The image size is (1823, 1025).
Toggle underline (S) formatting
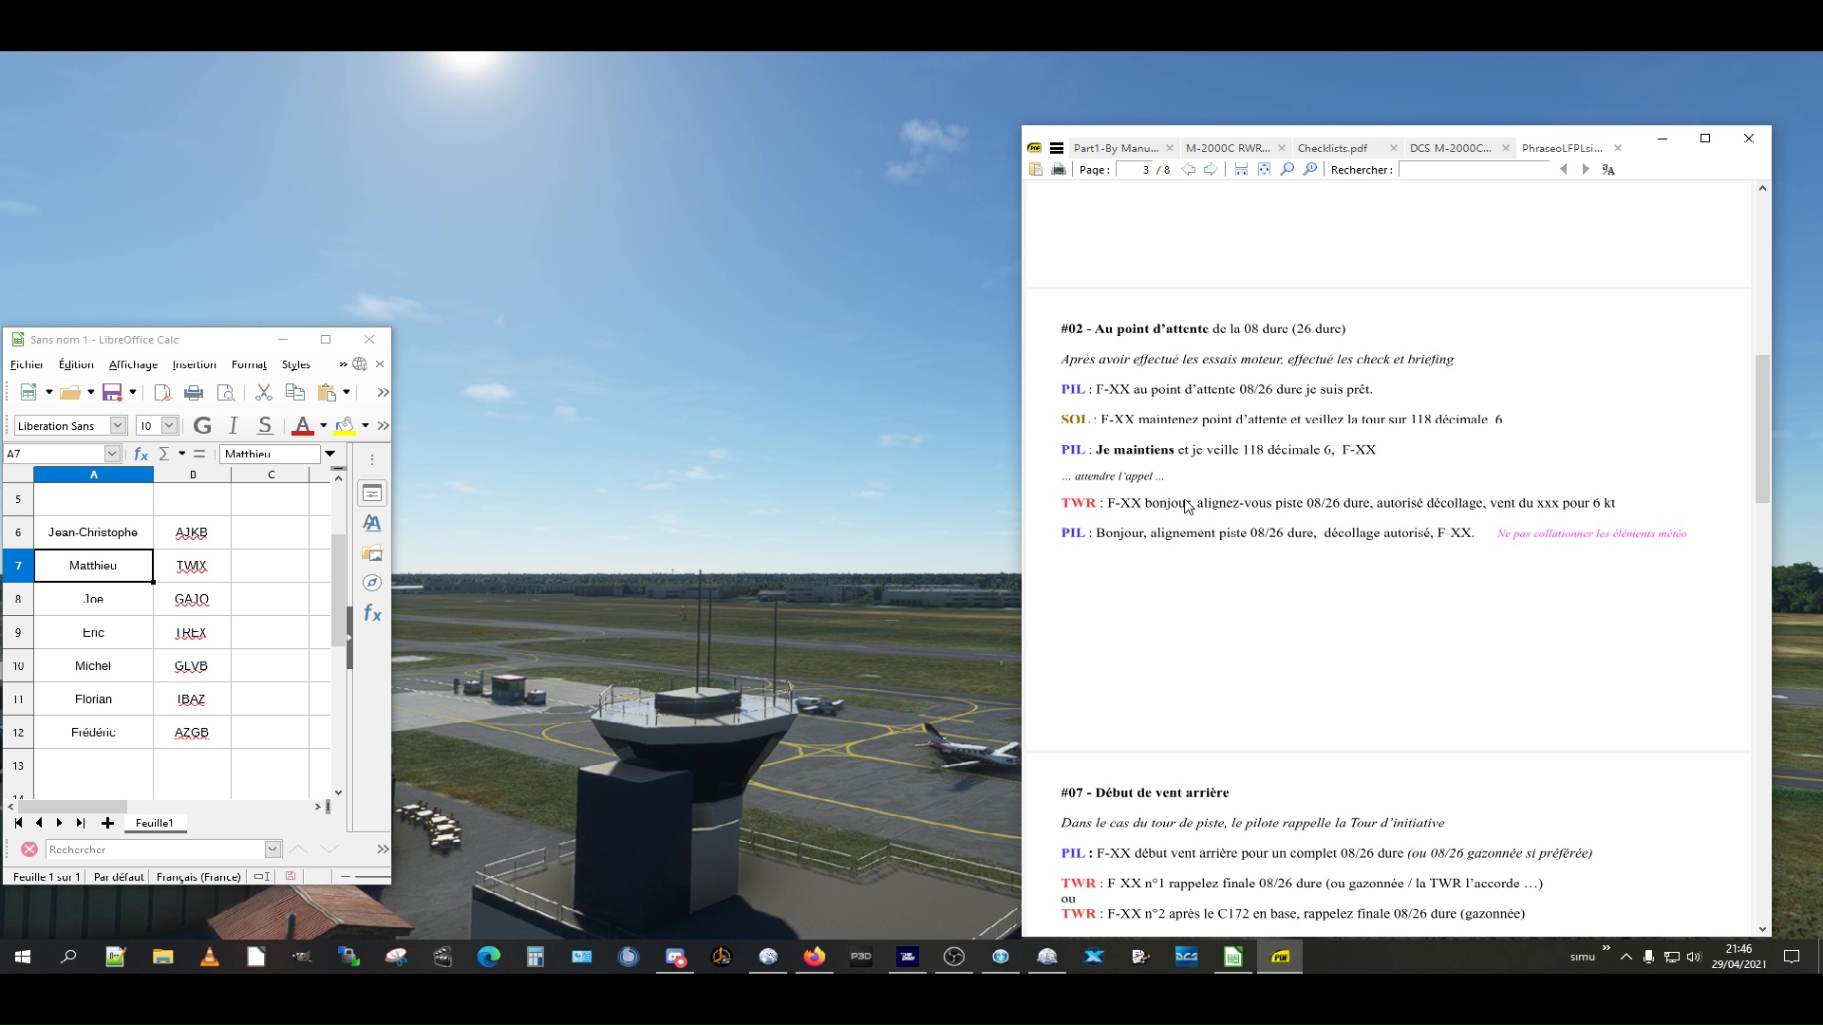coord(265,426)
